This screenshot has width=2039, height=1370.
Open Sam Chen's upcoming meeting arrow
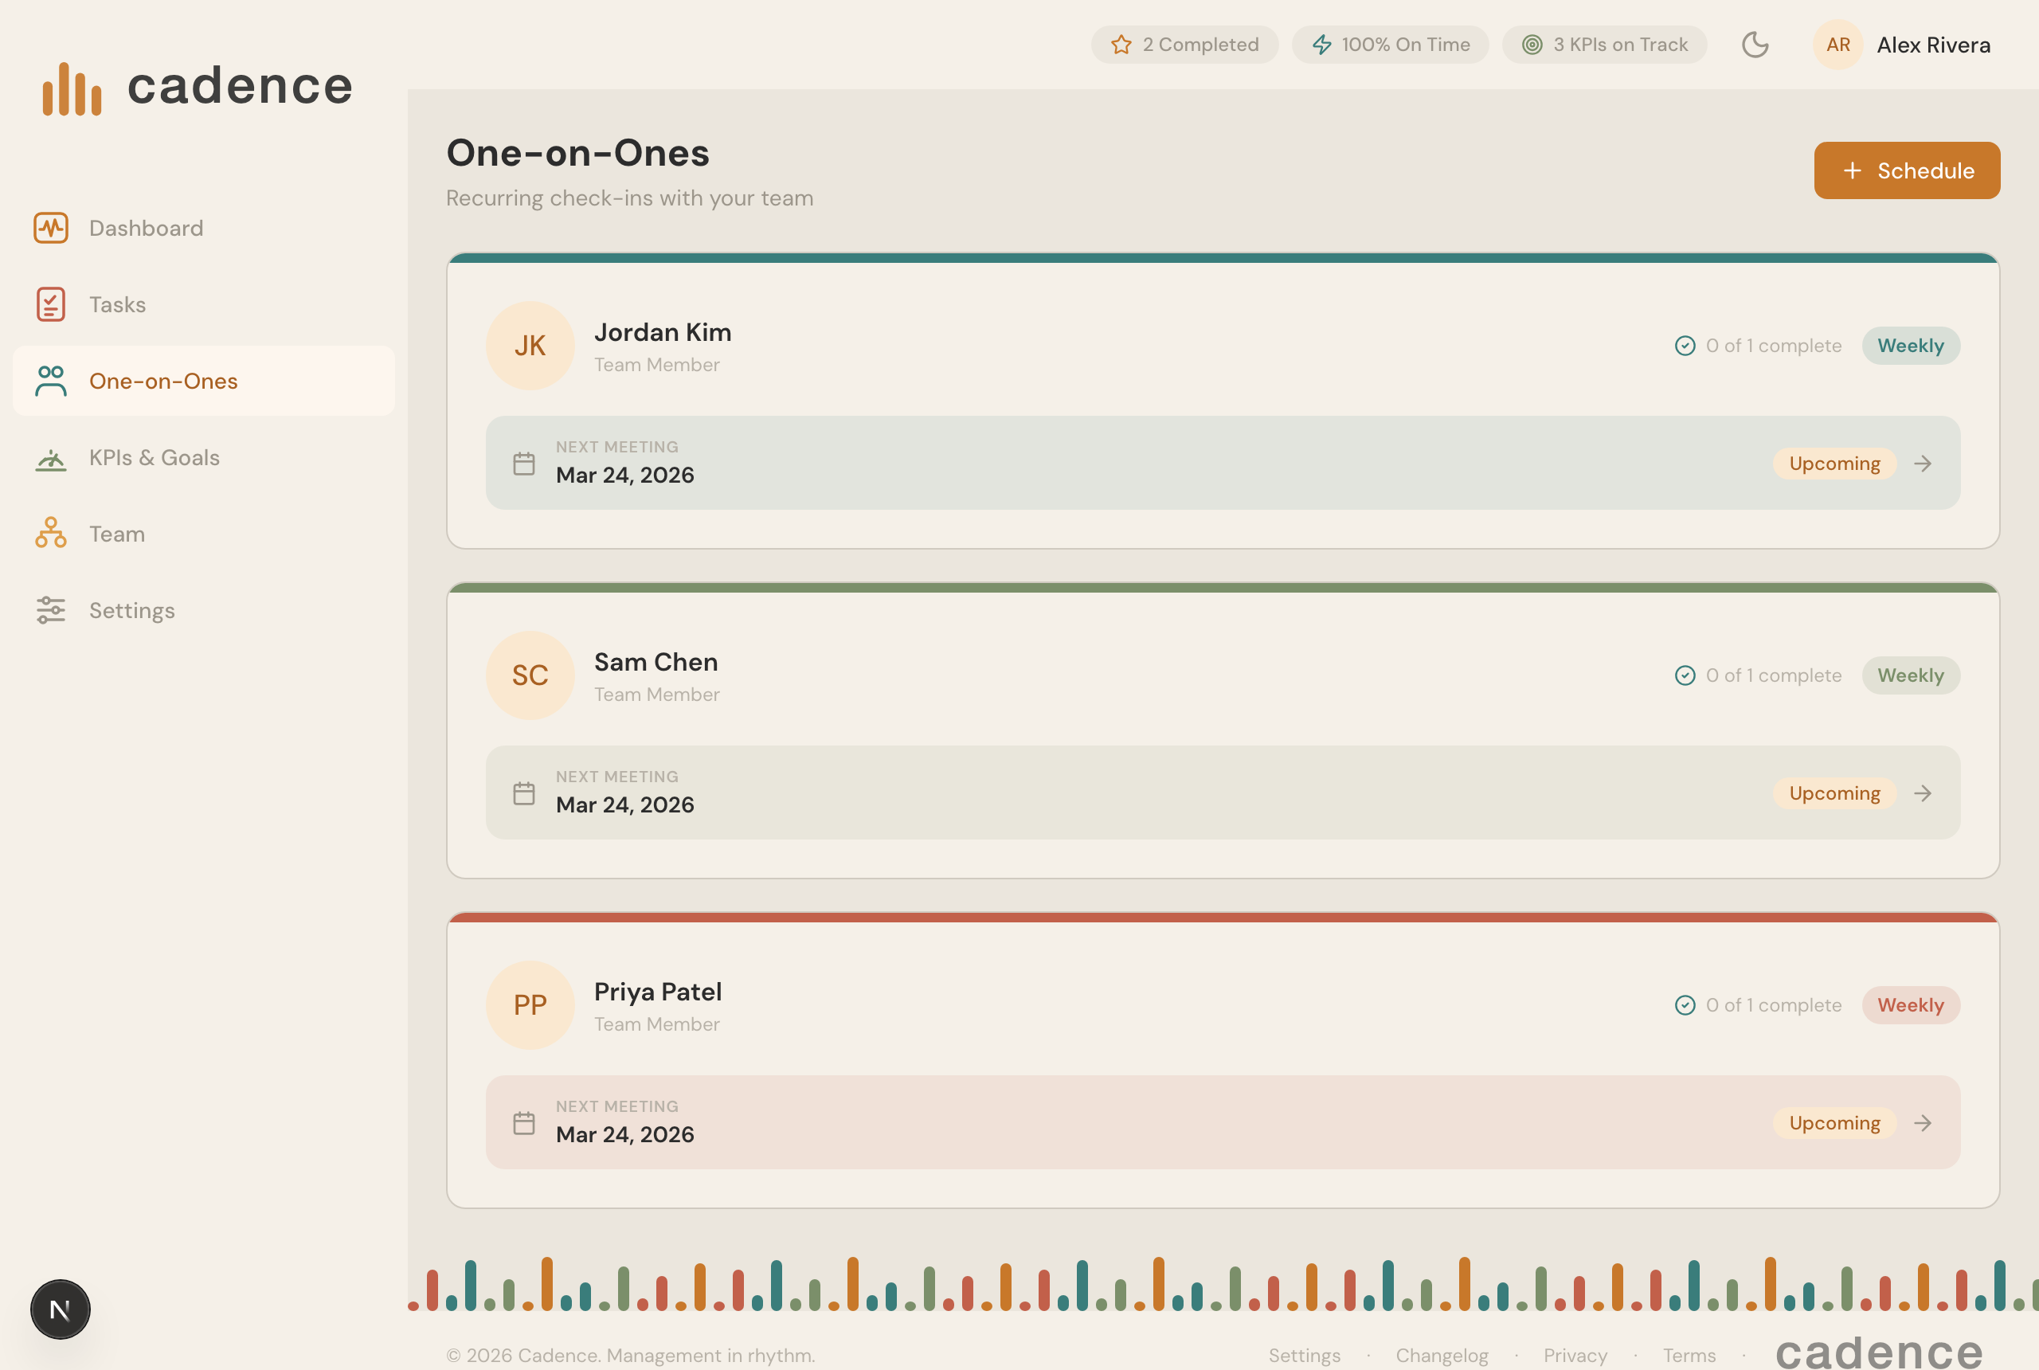(1922, 793)
